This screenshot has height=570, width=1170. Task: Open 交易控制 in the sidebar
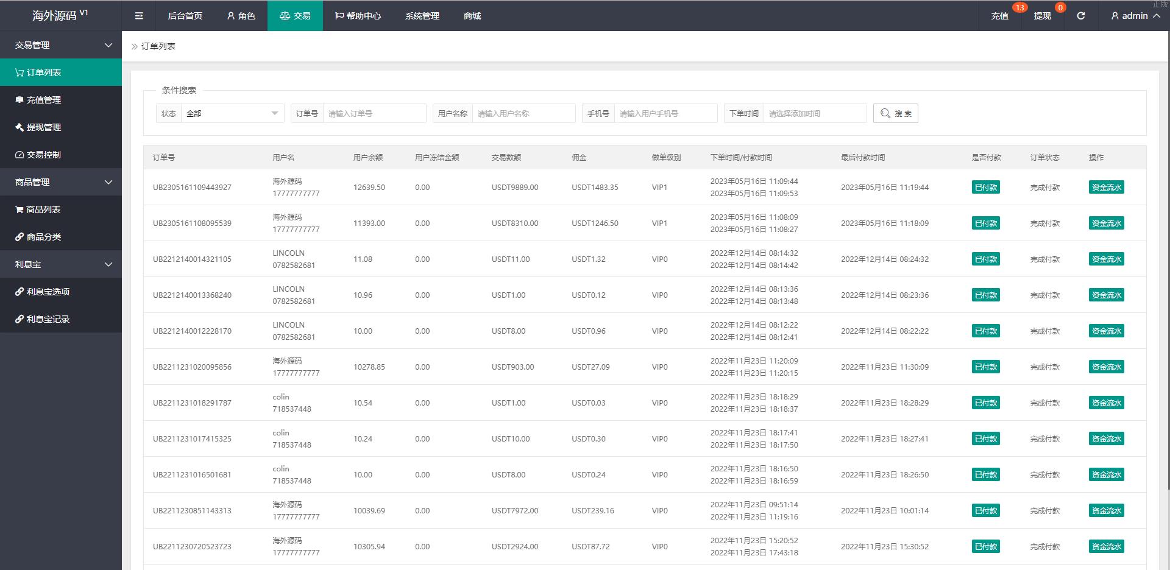point(44,155)
